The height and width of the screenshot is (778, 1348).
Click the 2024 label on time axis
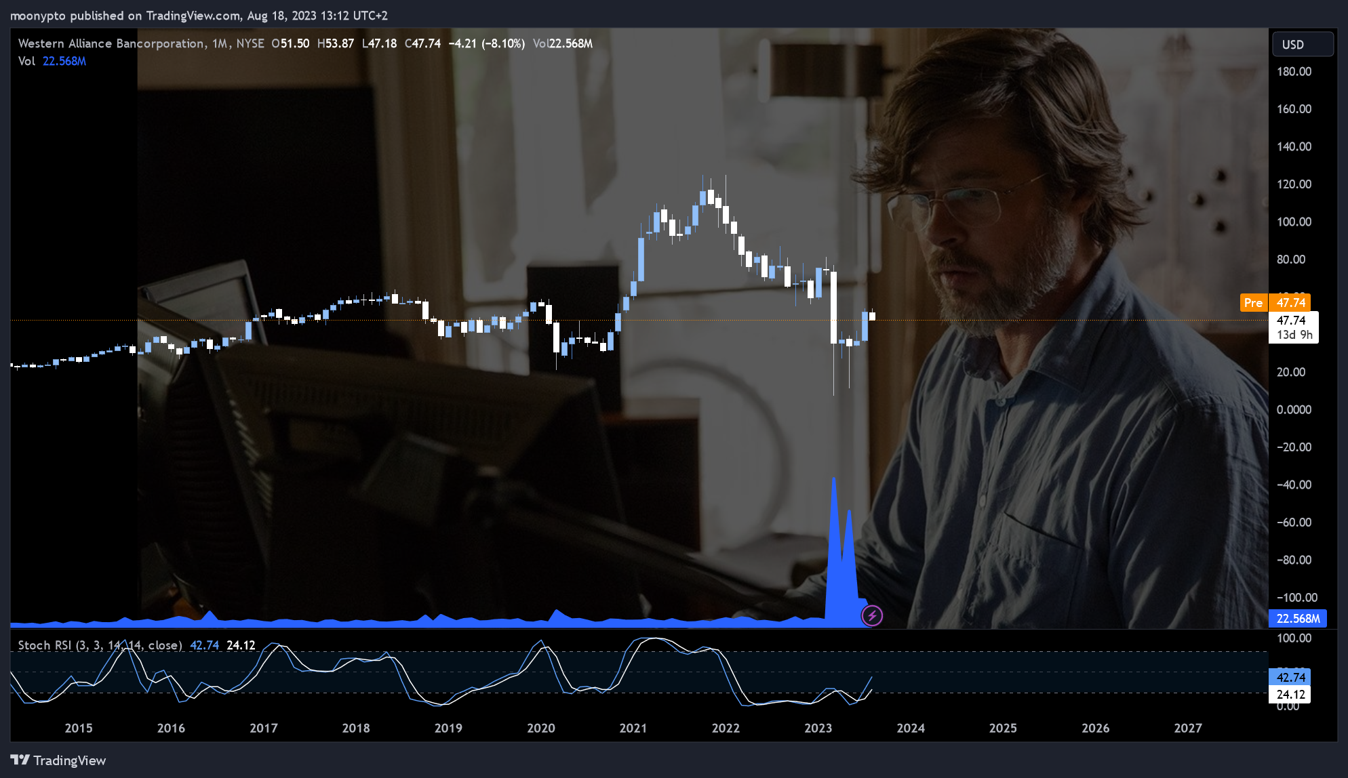(911, 728)
